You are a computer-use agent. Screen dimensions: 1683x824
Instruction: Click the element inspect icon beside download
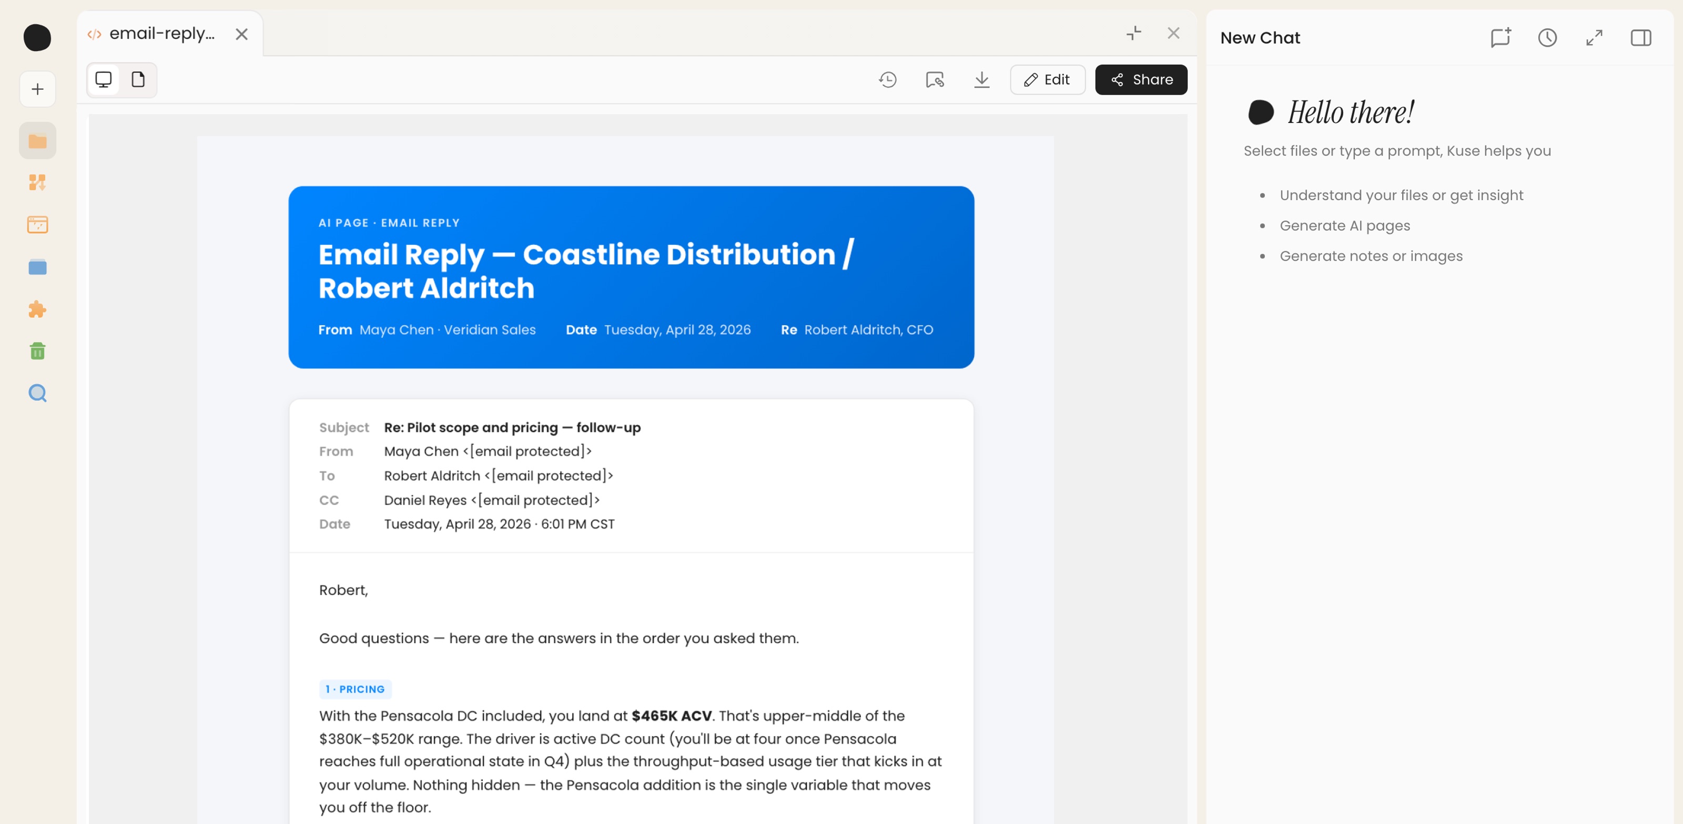pyautogui.click(x=934, y=80)
